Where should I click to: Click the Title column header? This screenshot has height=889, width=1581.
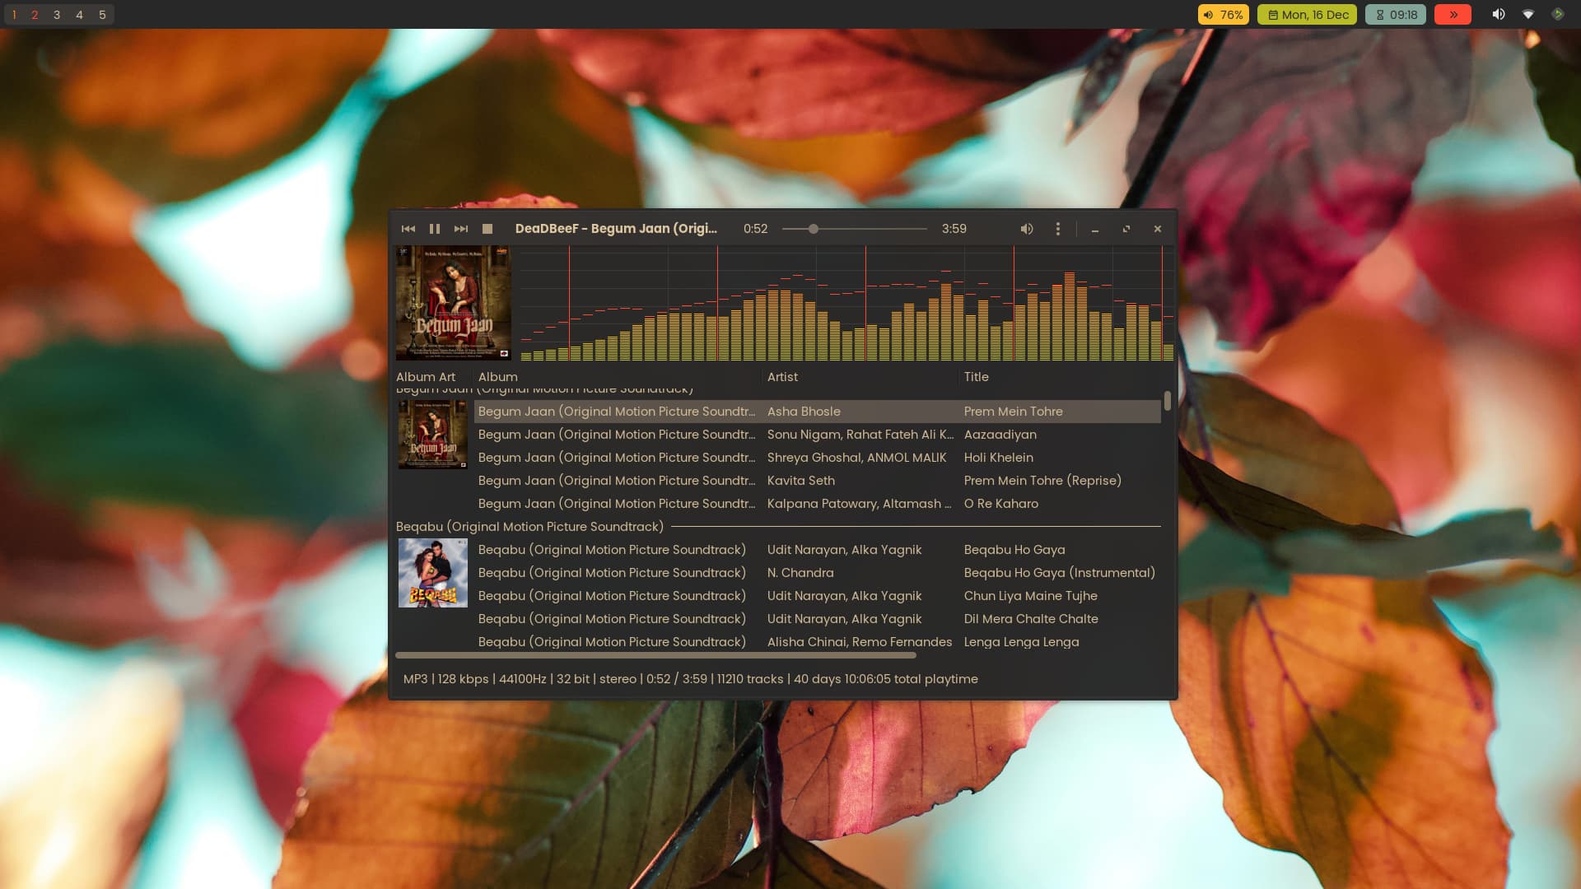[977, 377]
